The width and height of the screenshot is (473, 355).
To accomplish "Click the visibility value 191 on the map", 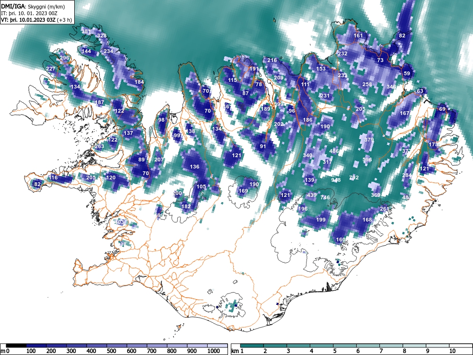I will (254, 69).
